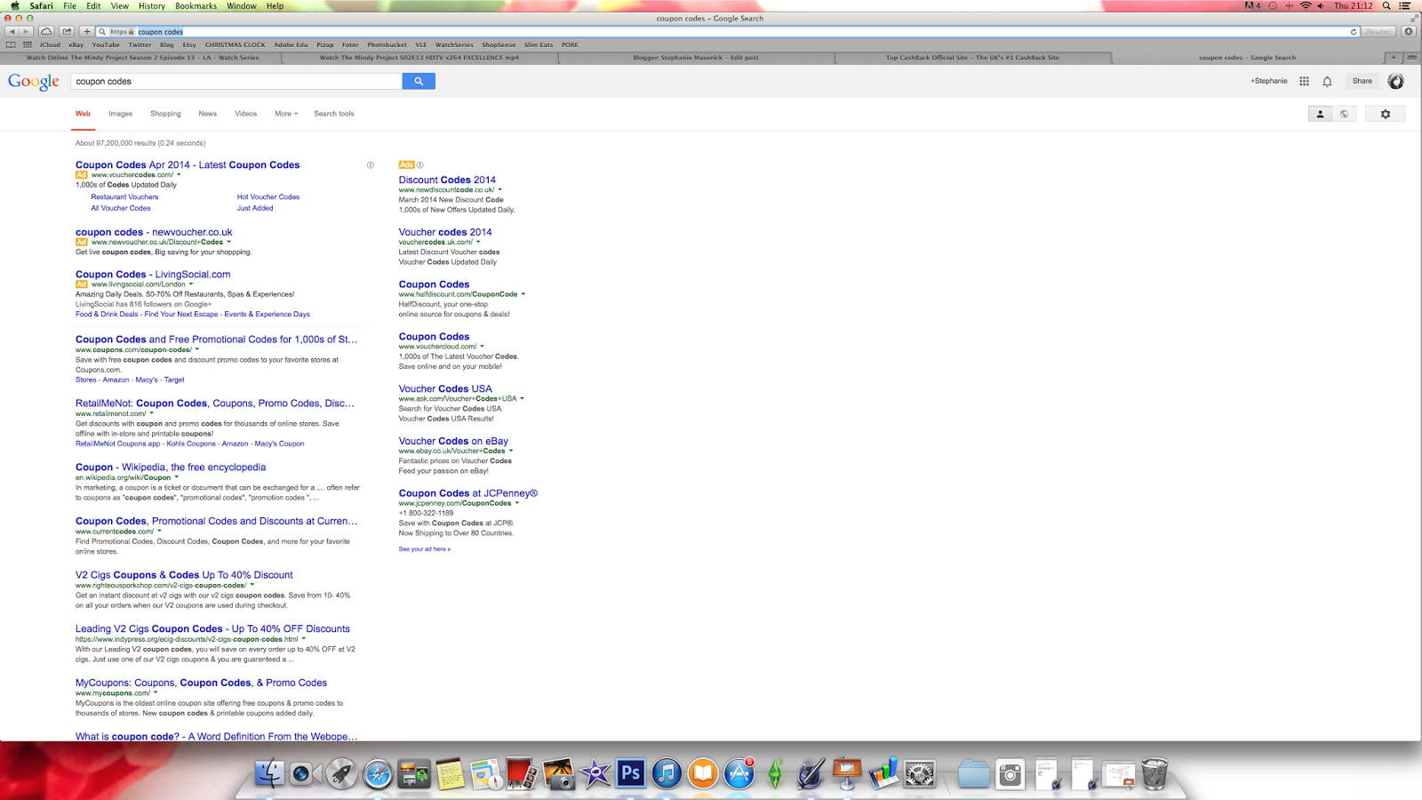Open Notification Center in the menu bar

click(1405, 6)
